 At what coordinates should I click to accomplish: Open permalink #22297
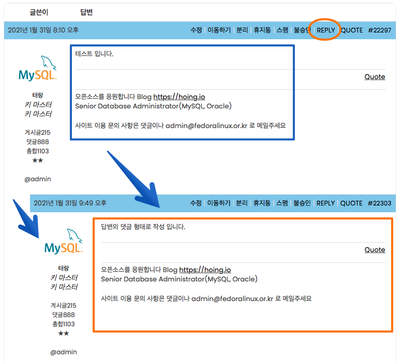tap(379, 30)
